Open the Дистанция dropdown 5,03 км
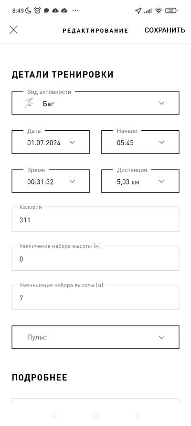 (140, 181)
